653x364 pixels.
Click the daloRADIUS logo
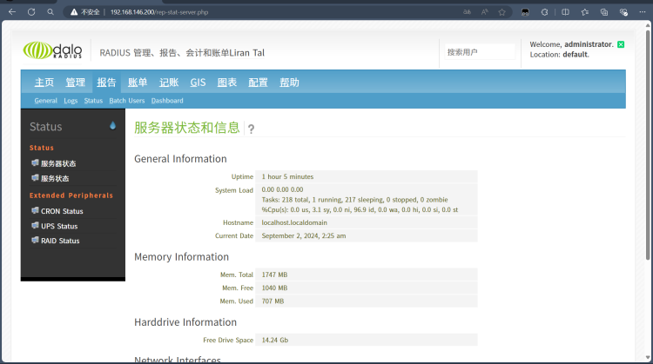pos(52,50)
